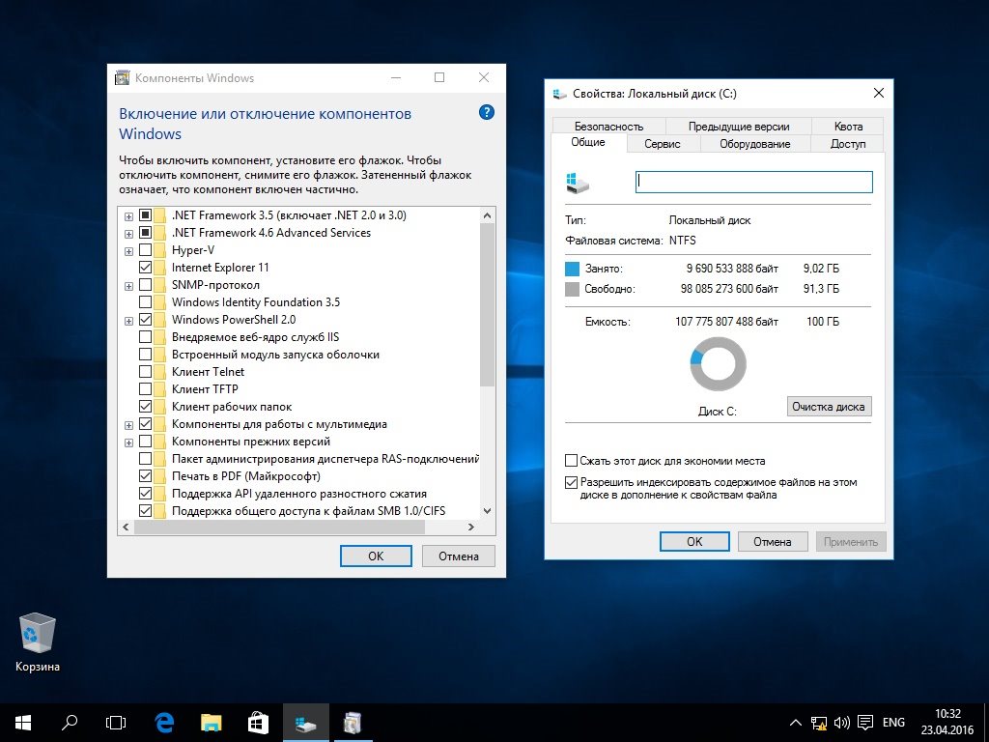Screen dimensions: 989x742
Task: Toggle the .NET Framework 3.5 checkbox
Action: pos(145,215)
